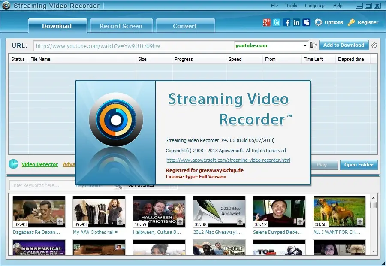Viewport: 386px width, 266px height.
Task: Paste URL using the clipboard icon
Action: [314, 45]
